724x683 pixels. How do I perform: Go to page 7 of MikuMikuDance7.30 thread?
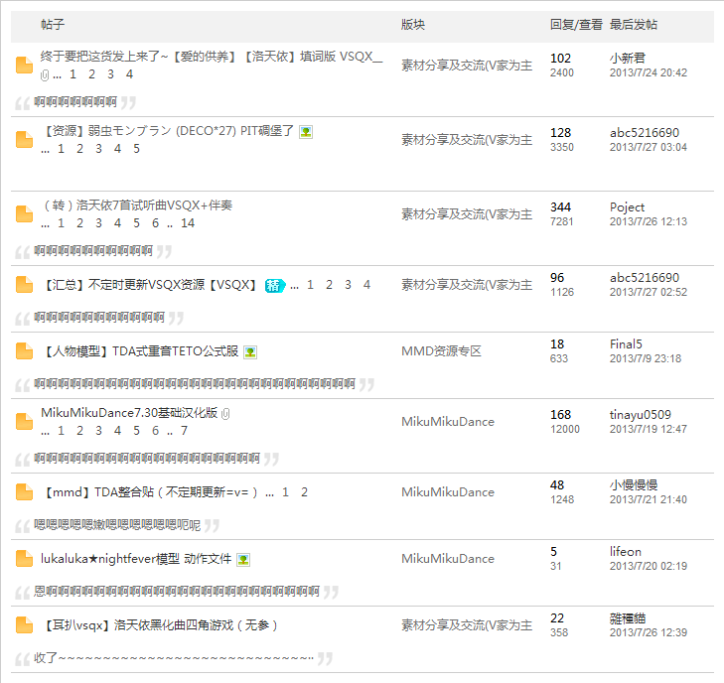click(x=184, y=431)
